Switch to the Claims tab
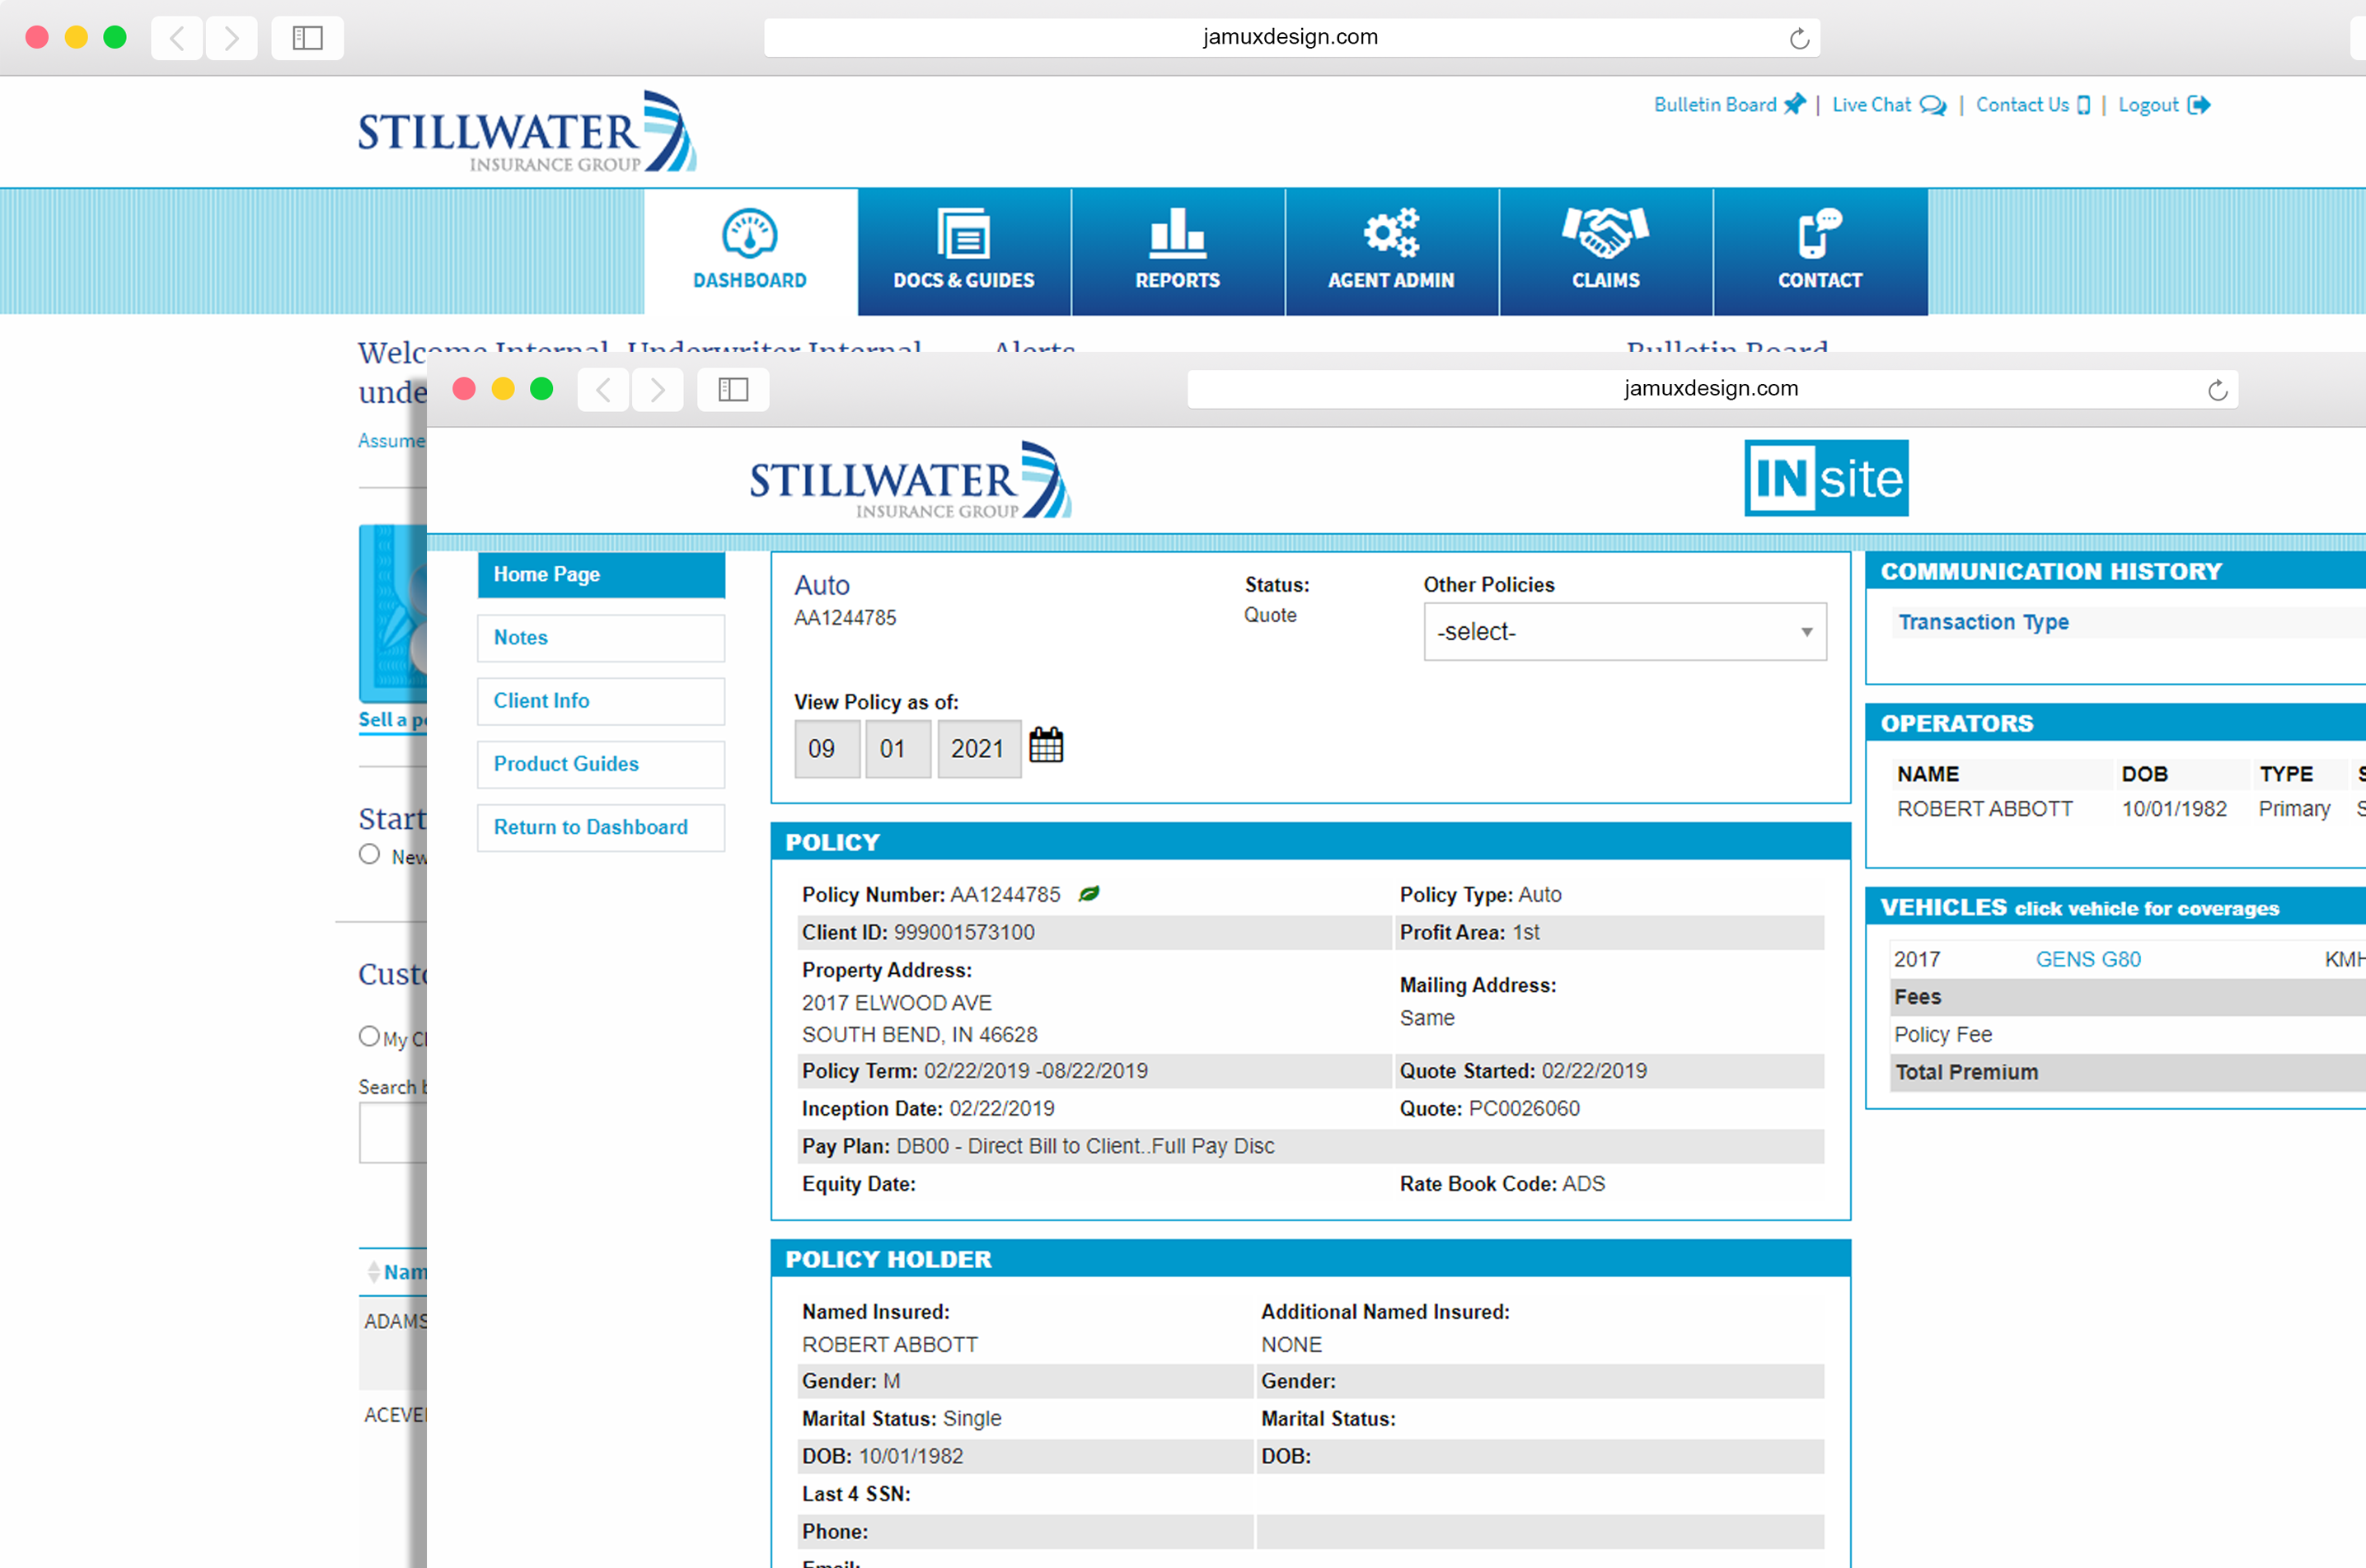Screen dimensions: 2366x1568 coord(1606,251)
